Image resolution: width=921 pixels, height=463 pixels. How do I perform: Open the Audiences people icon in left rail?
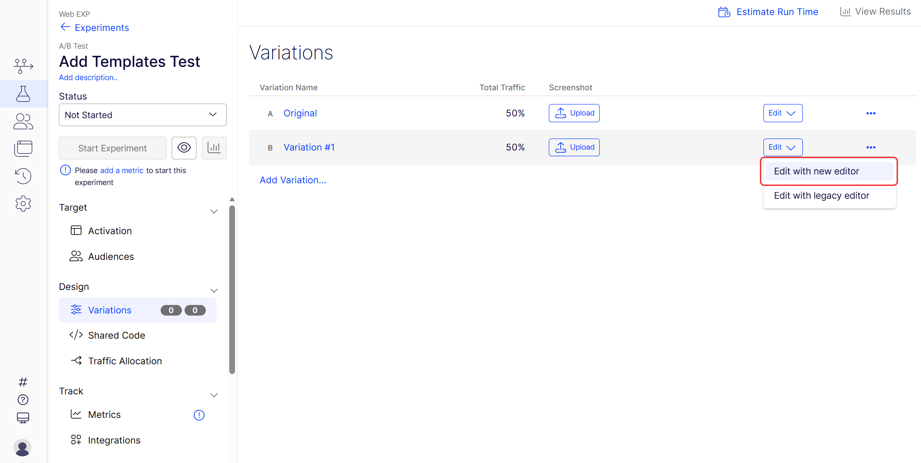(23, 121)
